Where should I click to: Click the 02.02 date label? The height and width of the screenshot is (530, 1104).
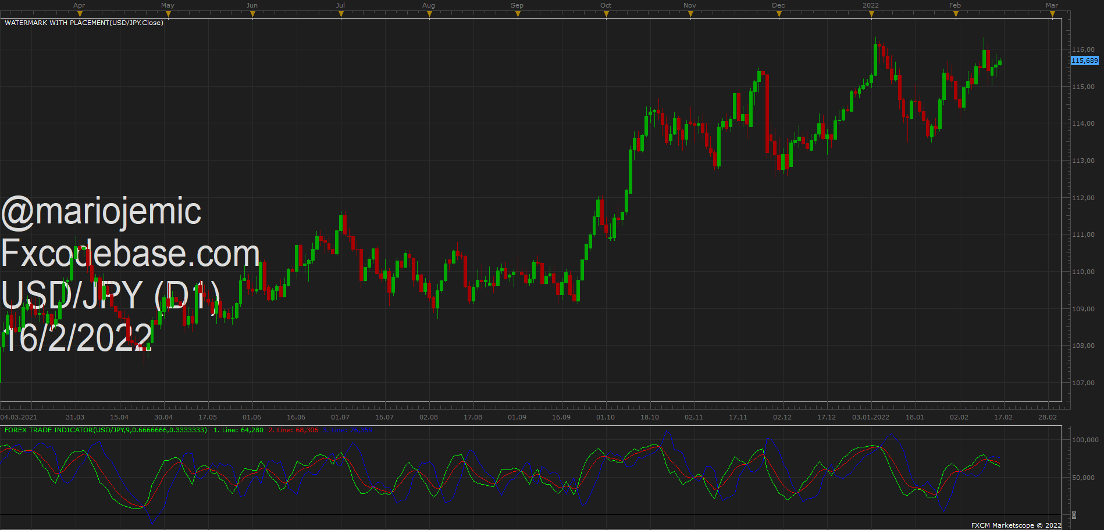pos(959,417)
